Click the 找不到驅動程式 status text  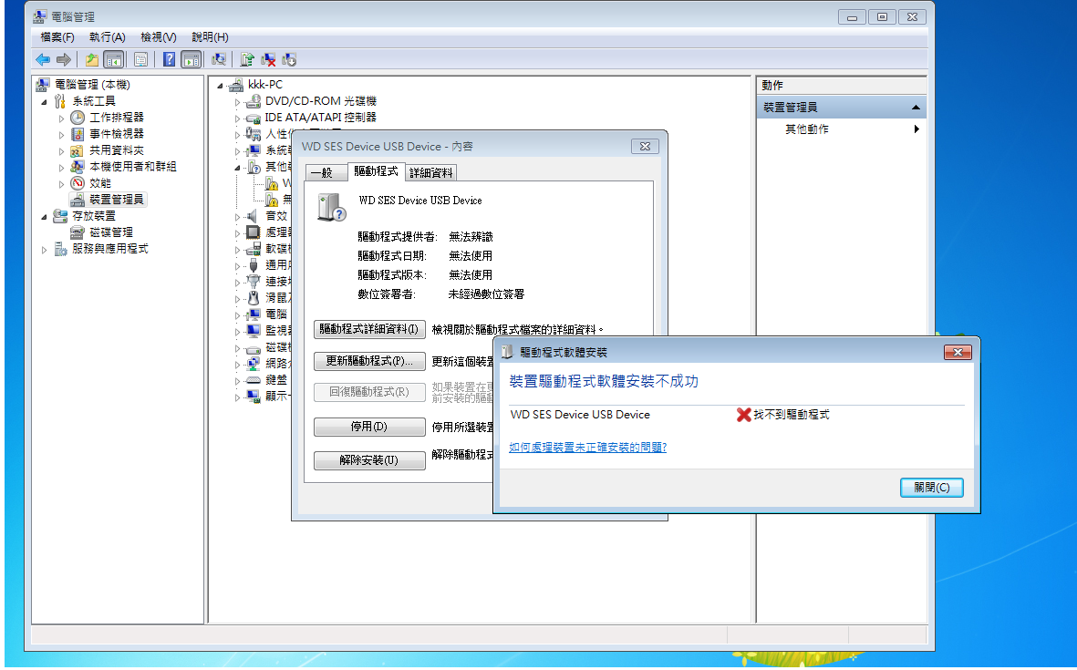point(792,415)
